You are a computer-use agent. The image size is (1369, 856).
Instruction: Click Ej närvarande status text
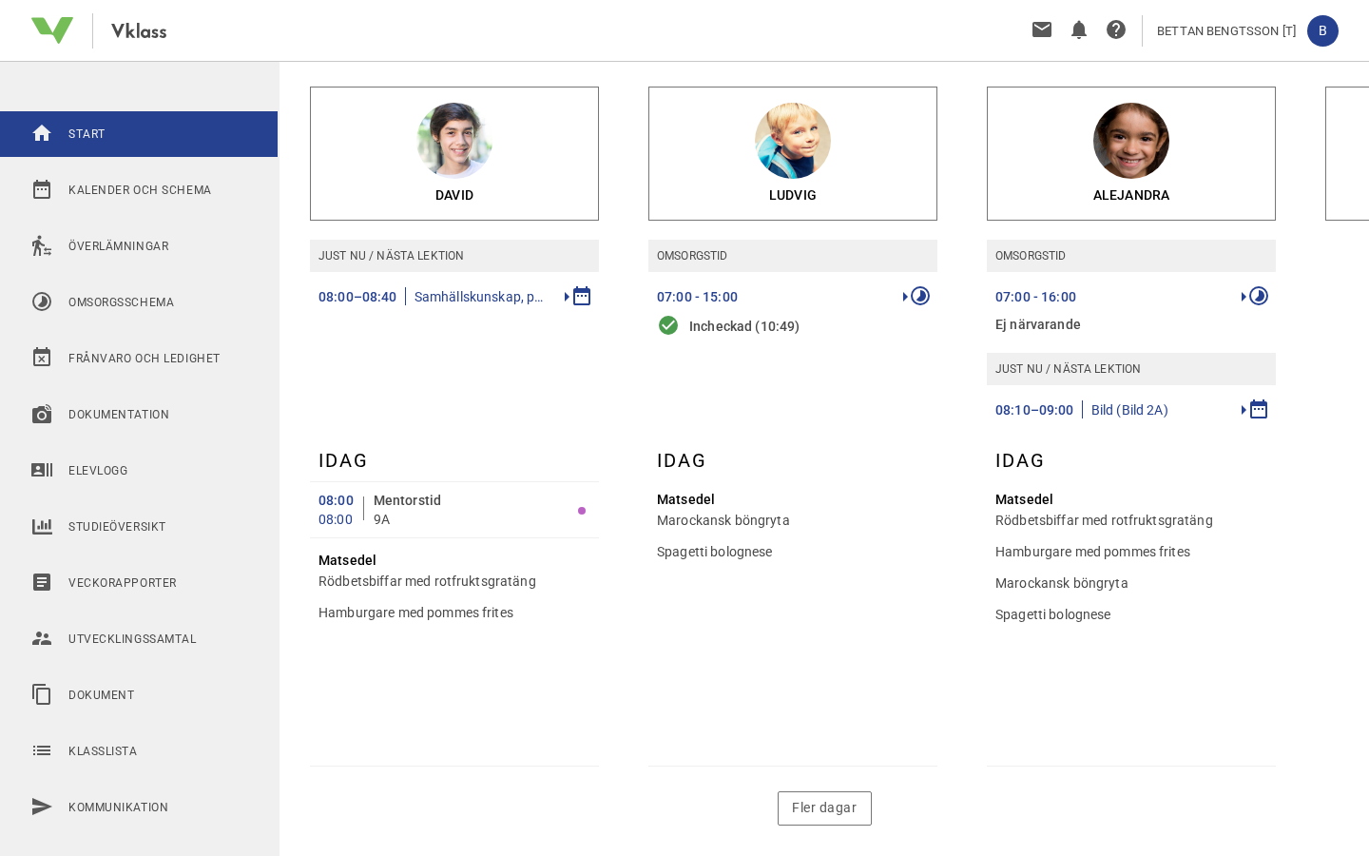coord(1037,324)
